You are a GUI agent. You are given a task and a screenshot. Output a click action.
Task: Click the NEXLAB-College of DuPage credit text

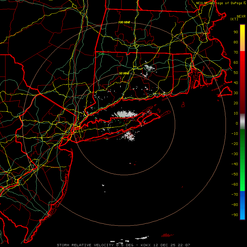[x=219, y=3]
